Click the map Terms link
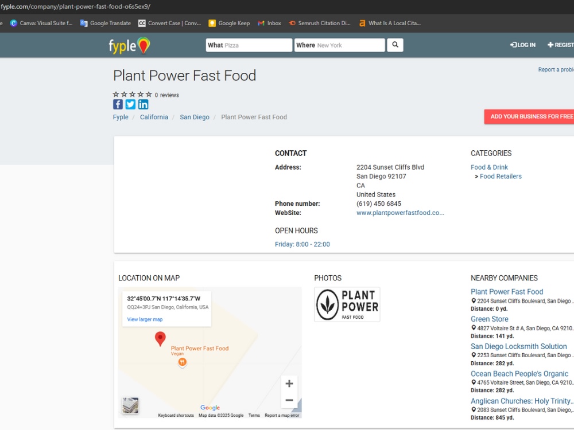Image resolution: width=574 pixels, height=430 pixels. click(x=254, y=415)
